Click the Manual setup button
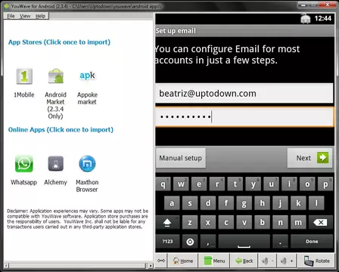The height and width of the screenshot is (272, 339). tap(181, 158)
